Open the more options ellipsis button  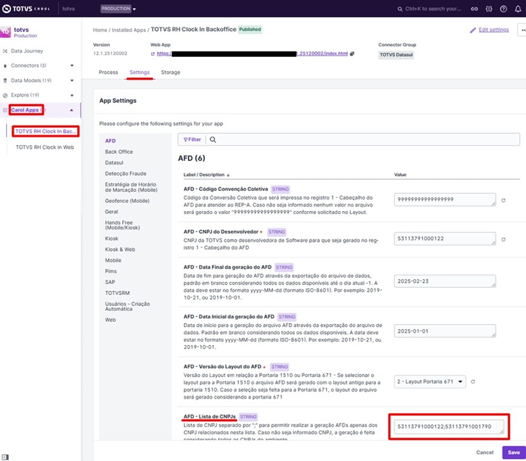coord(523,30)
